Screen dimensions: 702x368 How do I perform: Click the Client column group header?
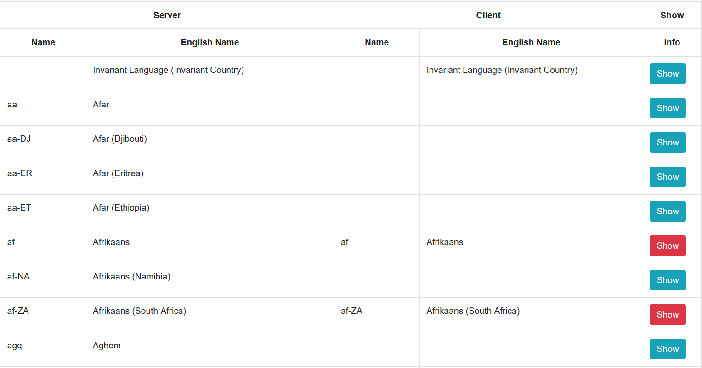click(x=488, y=15)
